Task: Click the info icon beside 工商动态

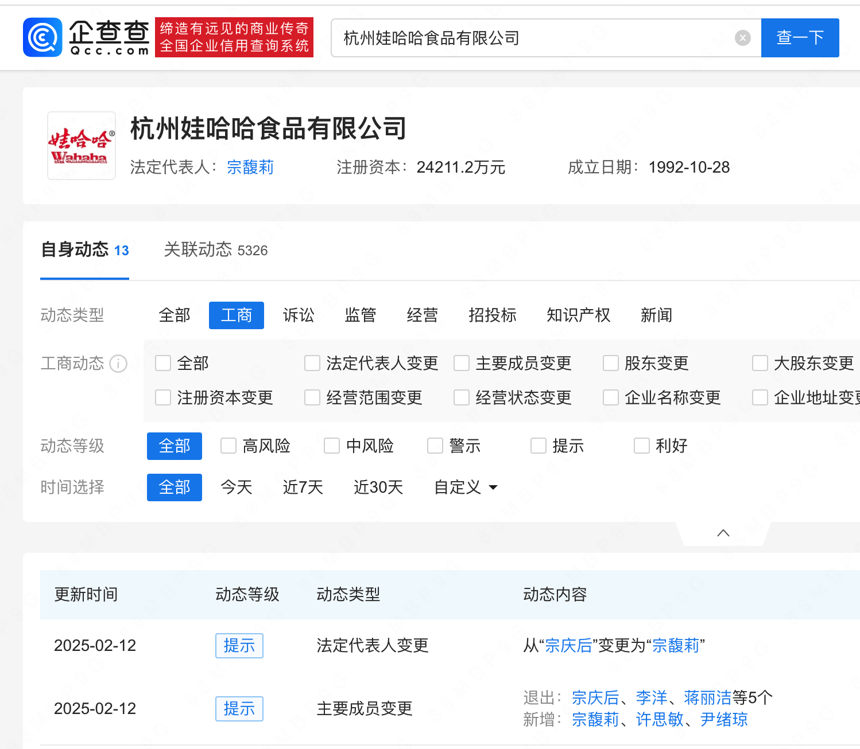Action: point(118,364)
